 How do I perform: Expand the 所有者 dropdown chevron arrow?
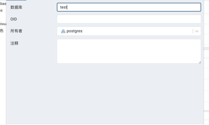click(197, 31)
